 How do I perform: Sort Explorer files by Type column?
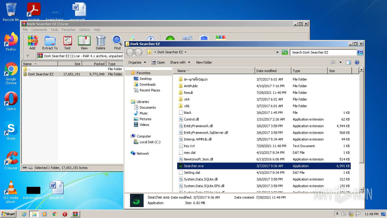[309, 71]
